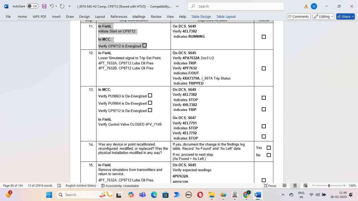
Task: Open the Editing mode dropdown
Action: [323, 16]
